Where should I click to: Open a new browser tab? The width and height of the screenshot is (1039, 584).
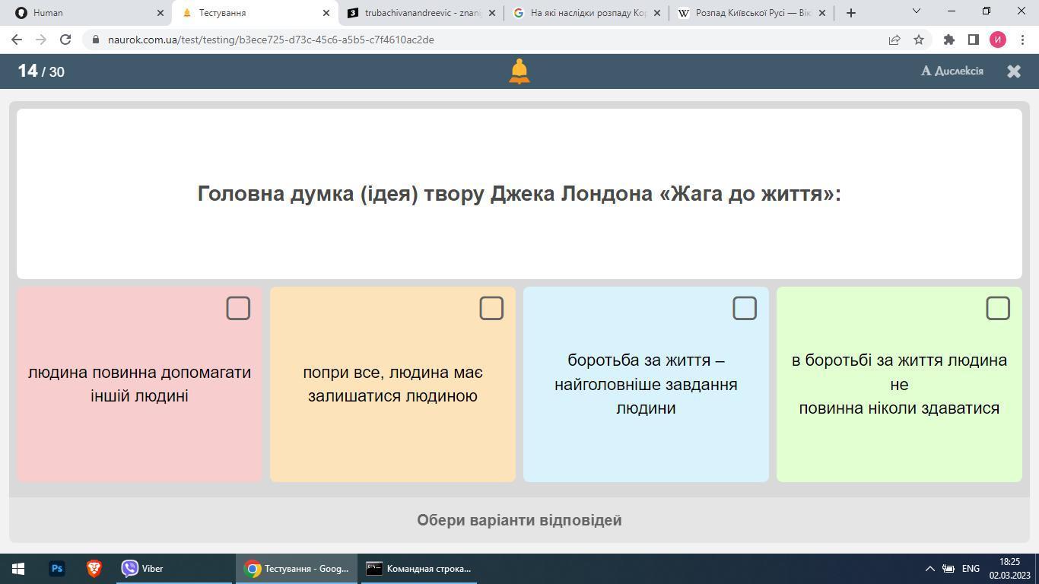pyautogui.click(x=851, y=13)
